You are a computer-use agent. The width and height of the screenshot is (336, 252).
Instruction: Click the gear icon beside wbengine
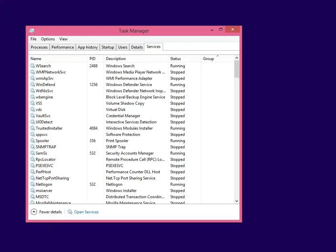click(x=32, y=97)
